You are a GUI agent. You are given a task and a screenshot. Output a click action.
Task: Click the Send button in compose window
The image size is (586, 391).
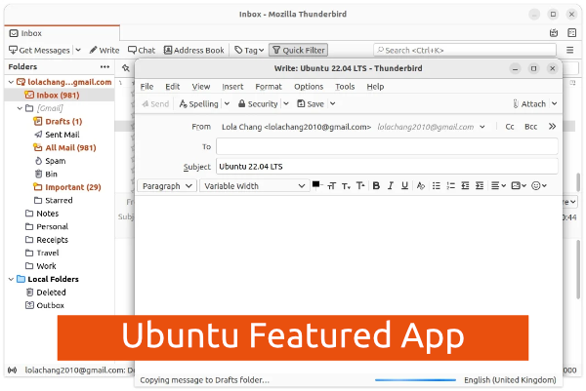coord(155,104)
